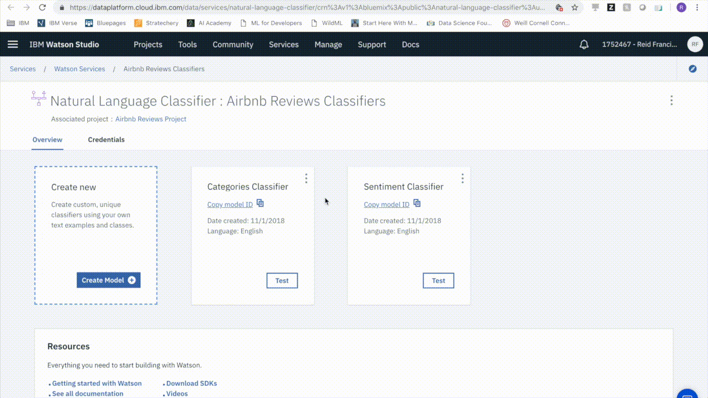Open the hamburger navigation menu
The height and width of the screenshot is (398, 708).
tap(13, 44)
